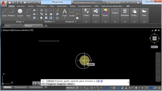162x91 pixels.
Task: Toggle annotation object visibility icon
Action: tap(118, 88)
